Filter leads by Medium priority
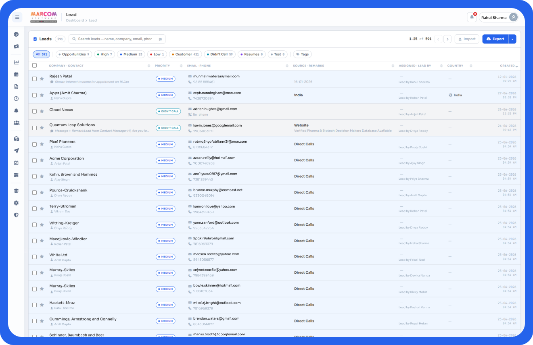The width and height of the screenshot is (533, 345). pyautogui.click(x=131, y=54)
